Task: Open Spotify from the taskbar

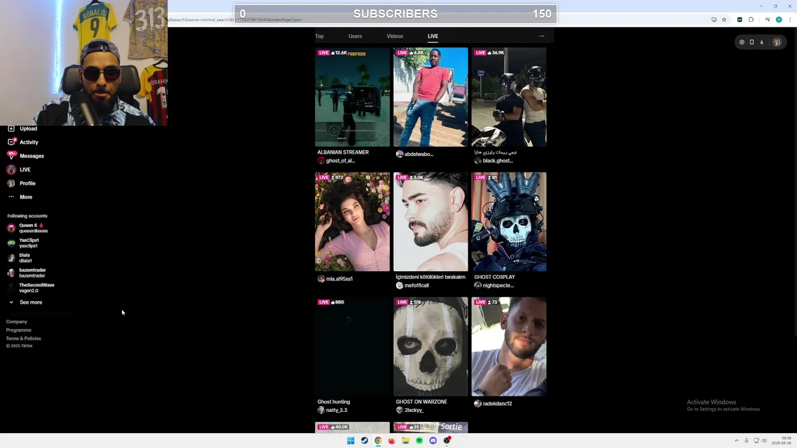Action: click(419, 441)
